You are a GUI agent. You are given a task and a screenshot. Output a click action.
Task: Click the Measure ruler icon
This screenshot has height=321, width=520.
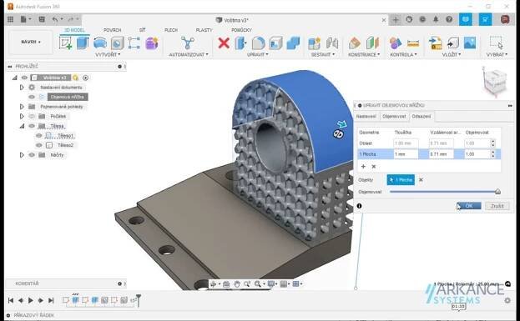click(x=413, y=43)
